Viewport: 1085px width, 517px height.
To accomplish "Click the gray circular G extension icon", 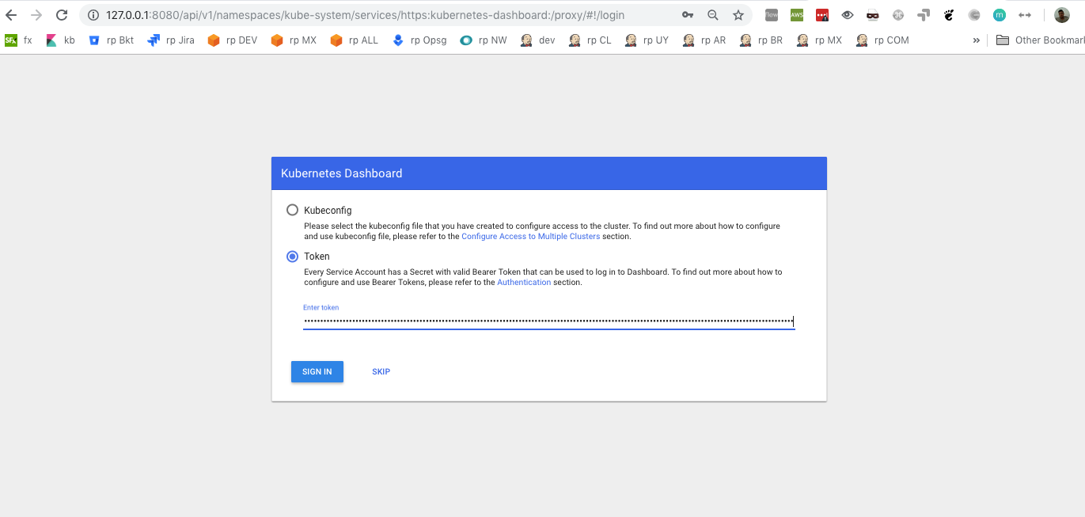I will click(974, 15).
